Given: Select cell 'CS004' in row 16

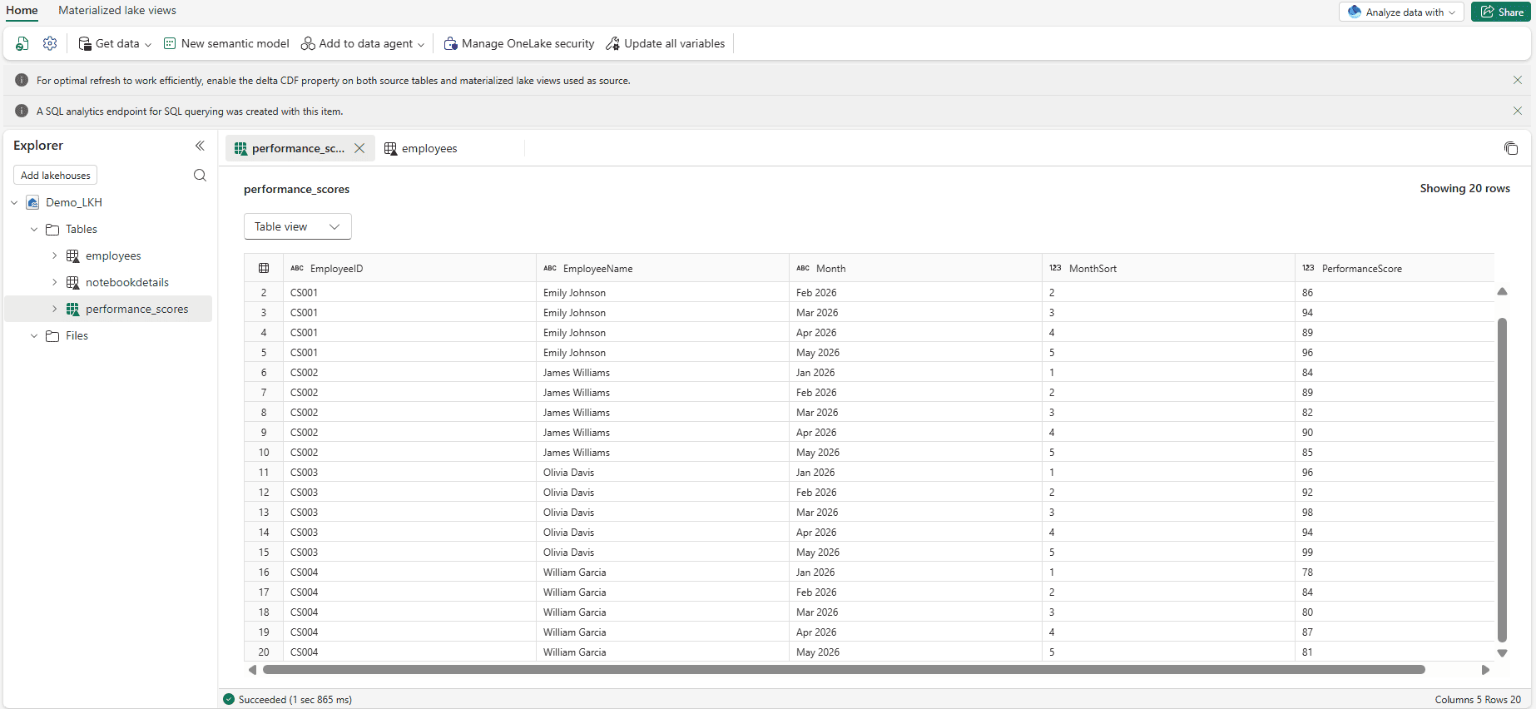Looking at the screenshot, I should pyautogui.click(x=409, y=572).
